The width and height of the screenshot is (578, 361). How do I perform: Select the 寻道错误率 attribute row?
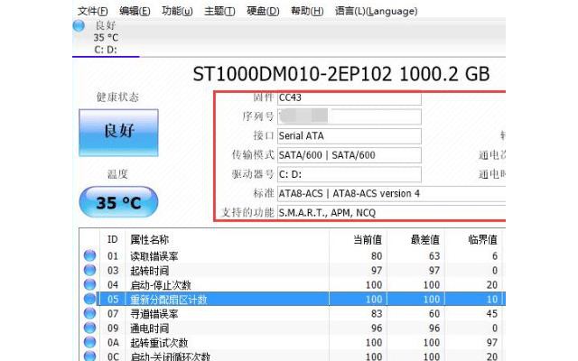tap(292, 313)
